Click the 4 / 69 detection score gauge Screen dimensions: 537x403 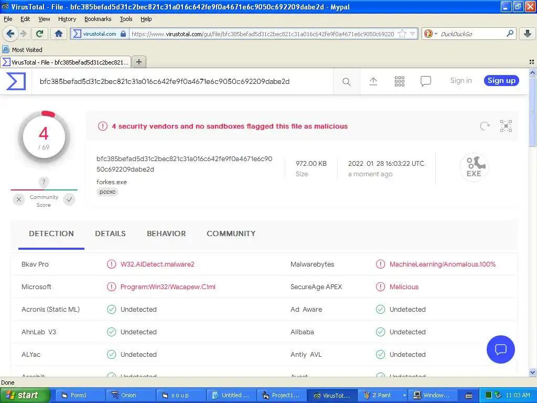click(44, 137)
